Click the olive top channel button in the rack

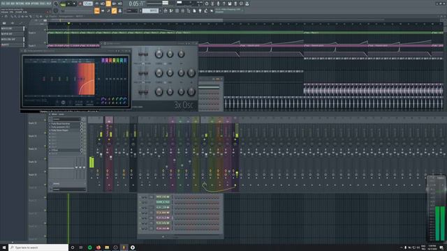click(163, 197)
